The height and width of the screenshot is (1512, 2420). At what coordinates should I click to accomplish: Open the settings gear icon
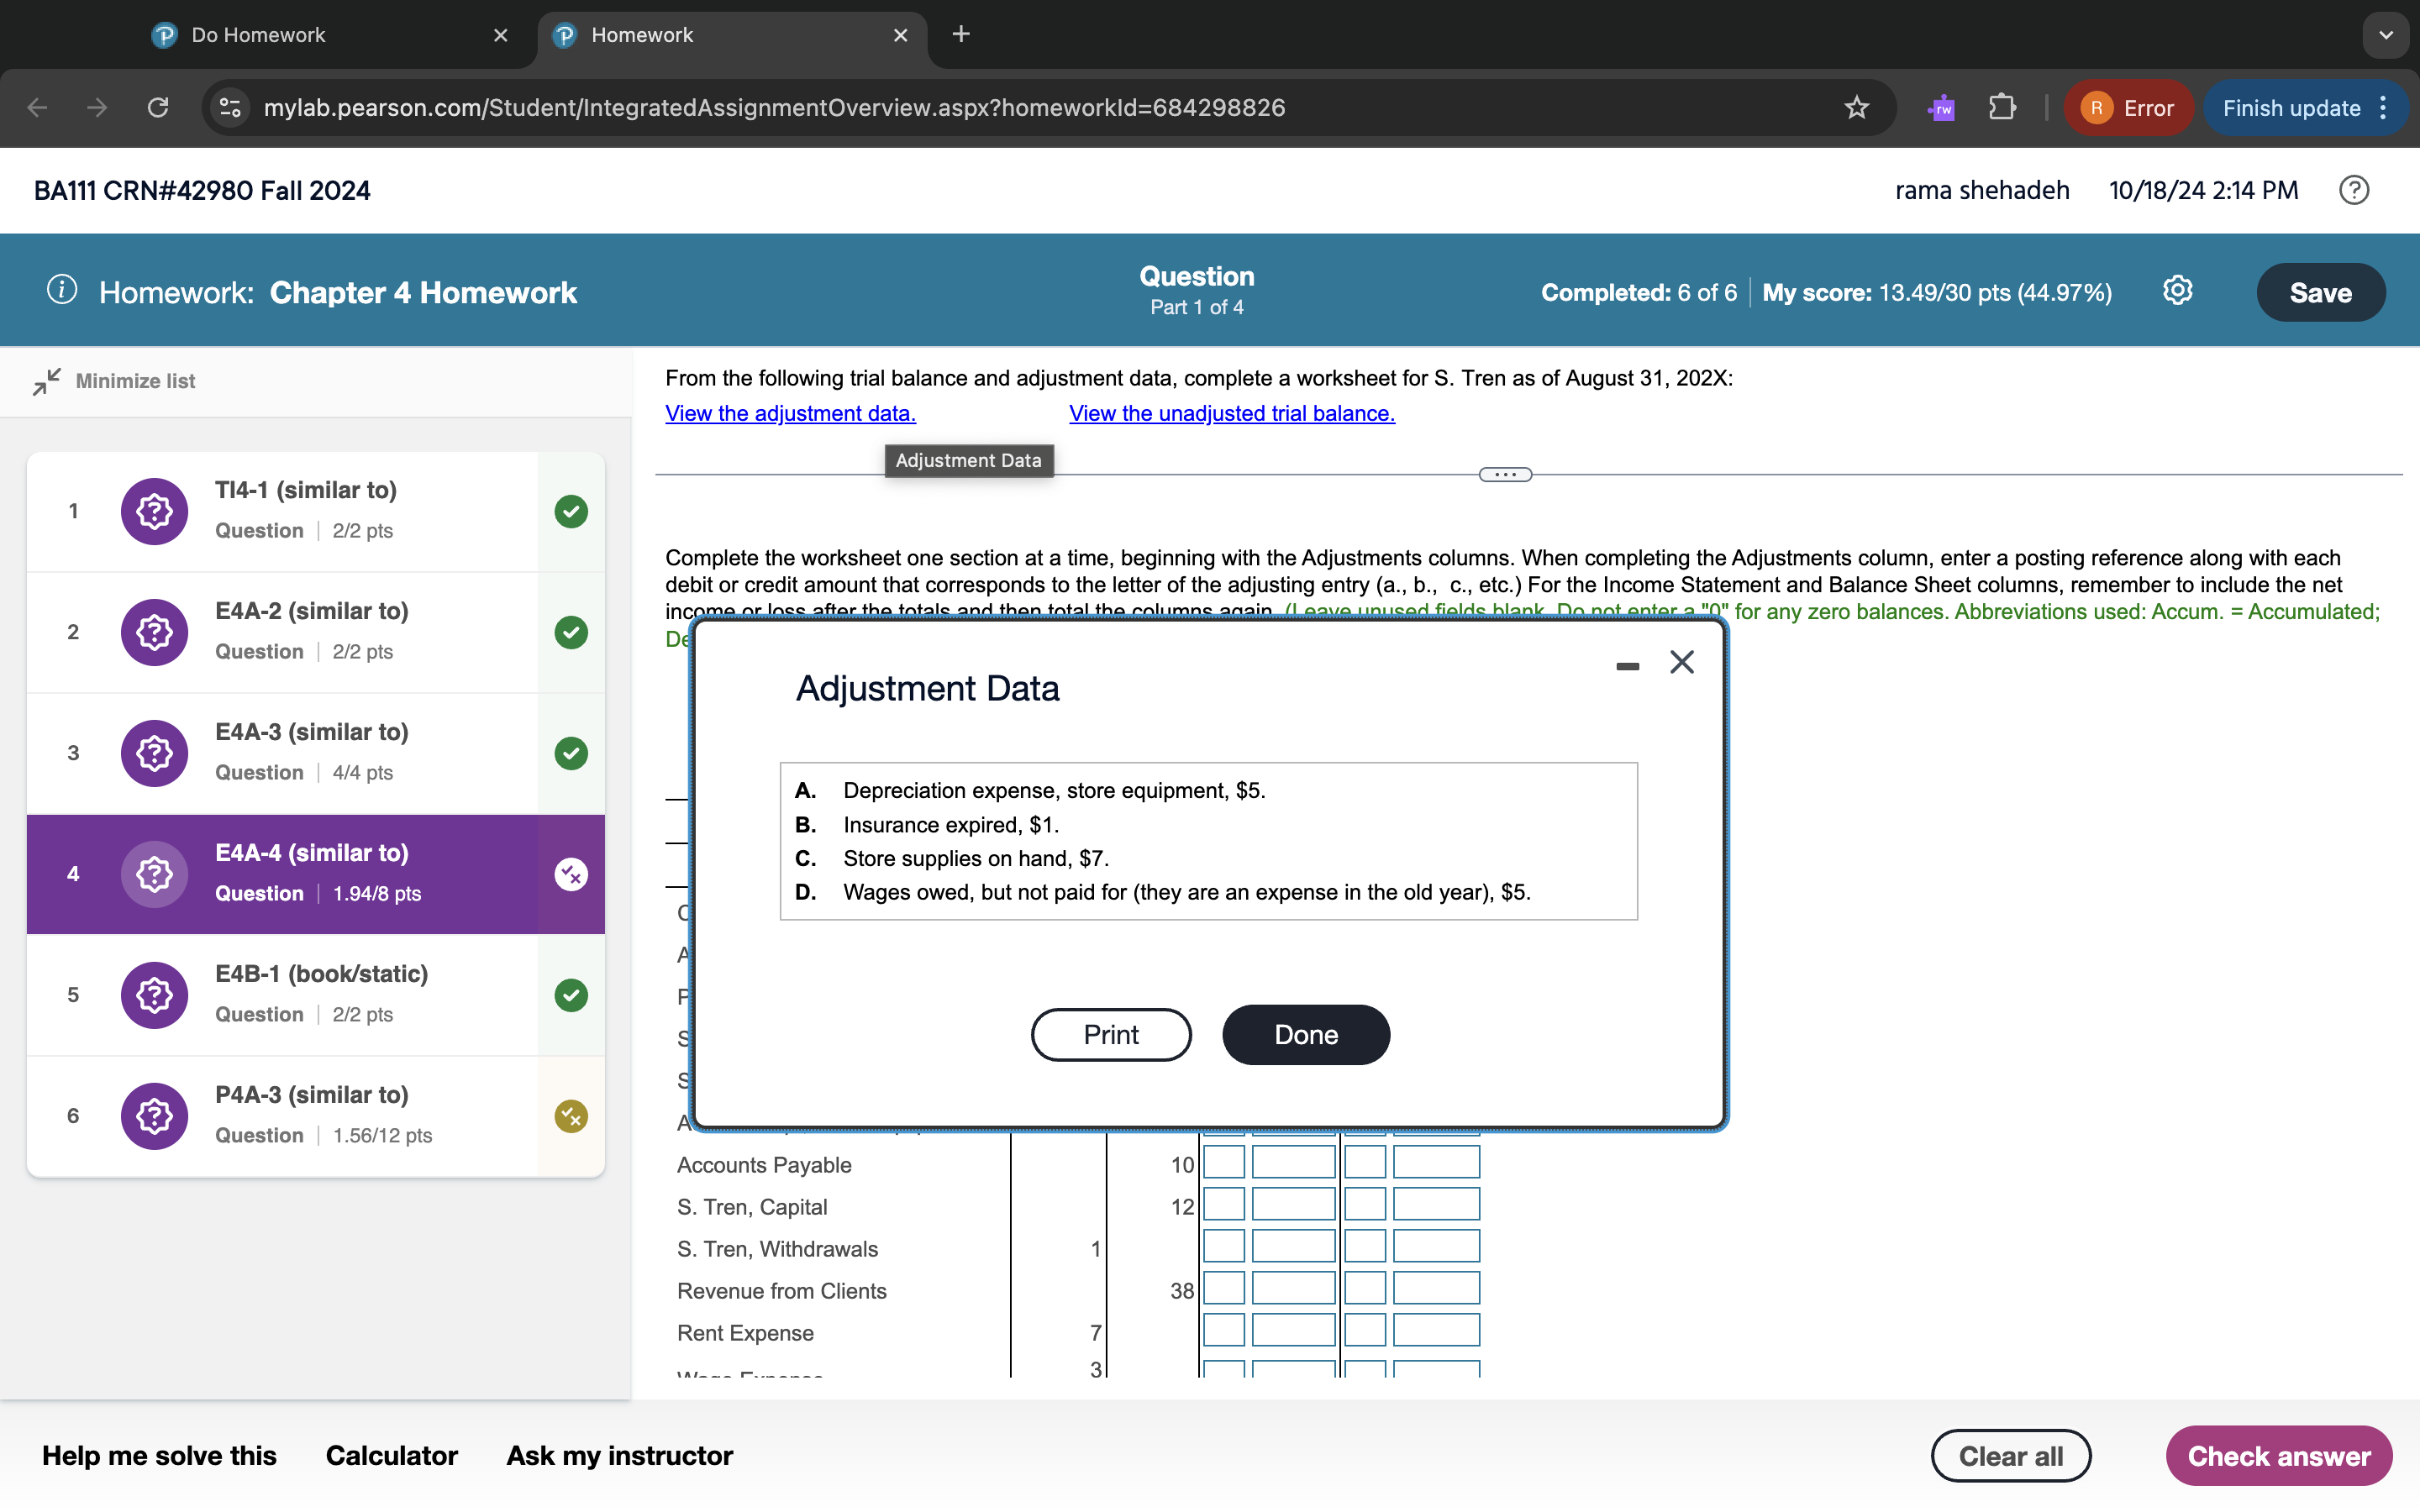point(2177,291)
